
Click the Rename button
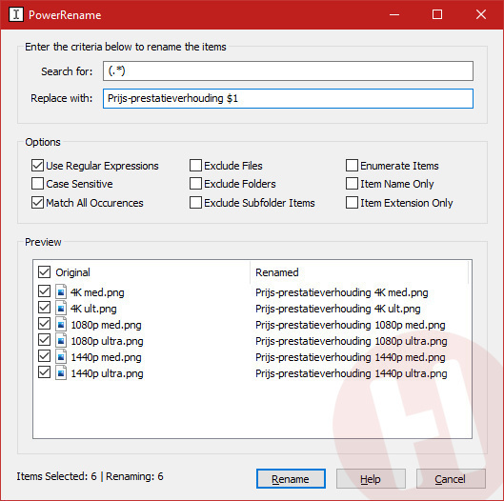(291, 479)
